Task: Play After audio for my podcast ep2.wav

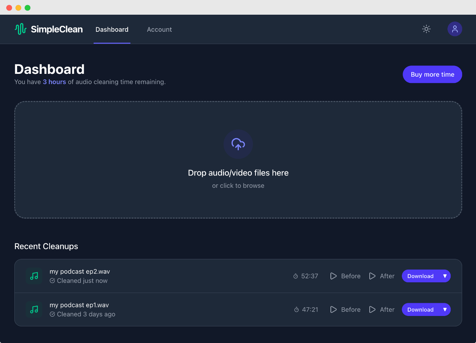Action: coord(382,276)
